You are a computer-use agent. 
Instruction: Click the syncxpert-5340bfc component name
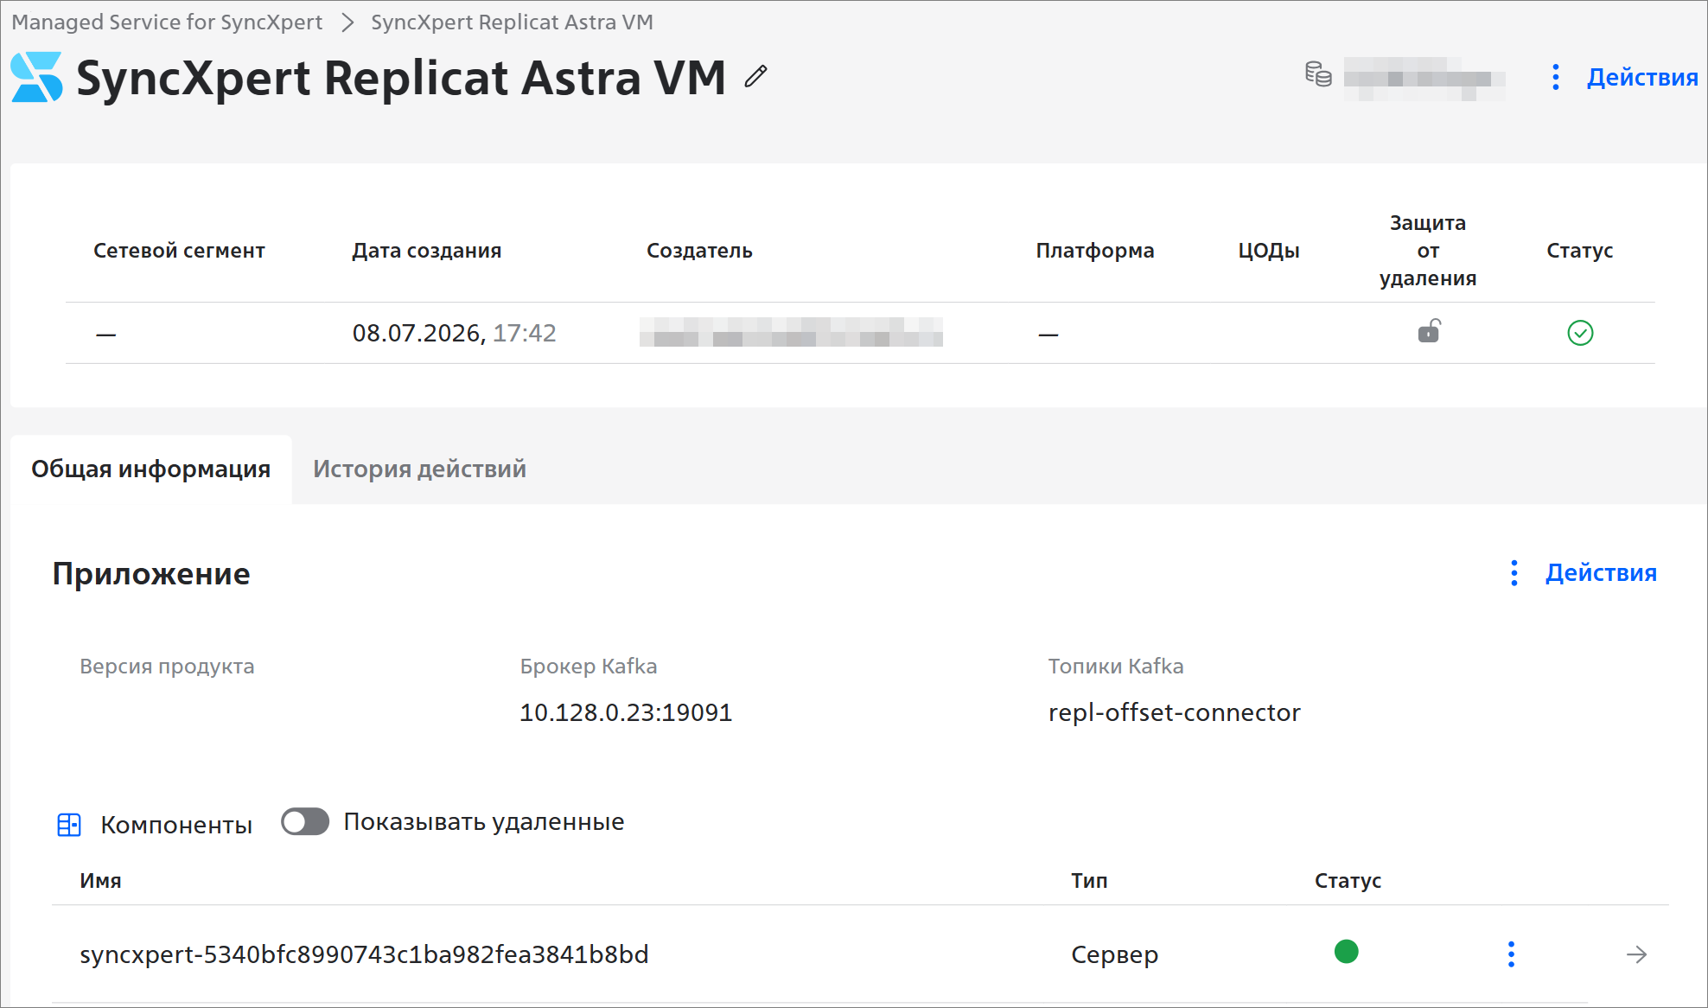[x=364, y=954]
